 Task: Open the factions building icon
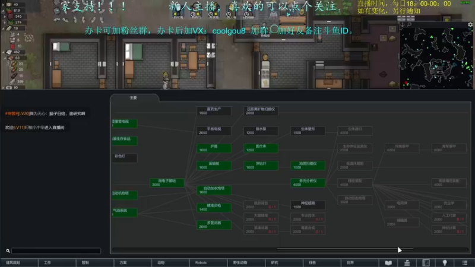(x=407, y=263)
